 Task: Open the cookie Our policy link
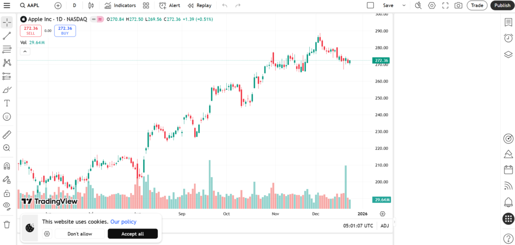point(123,222)
